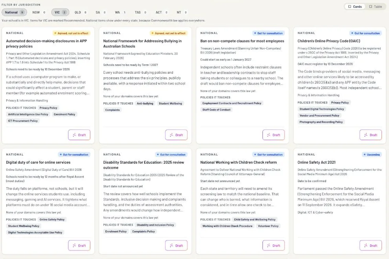Open the Artificial Intelligence Use Policy tag

[x=28, y=114]
